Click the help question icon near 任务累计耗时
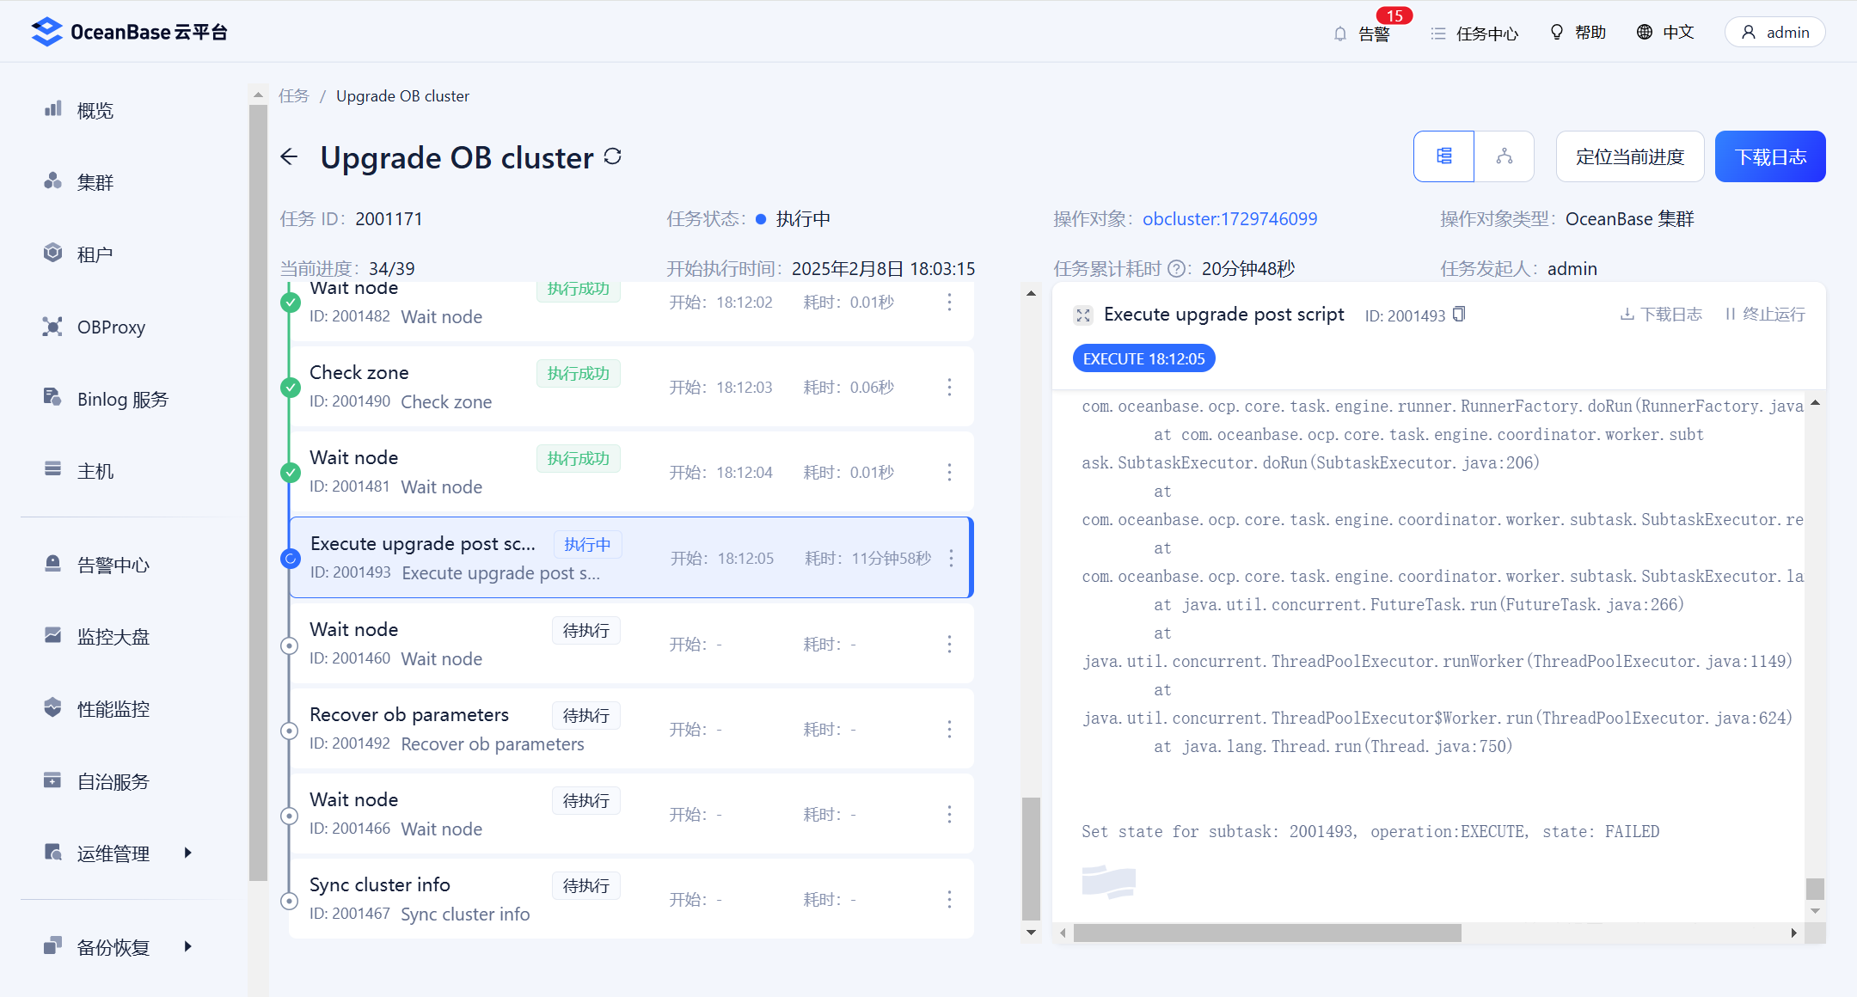 click(1176, 269)
